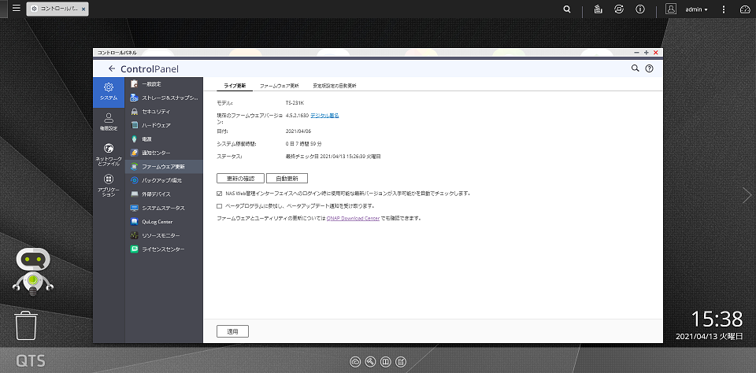Click the 更新の確認 button

coord(241,179)
